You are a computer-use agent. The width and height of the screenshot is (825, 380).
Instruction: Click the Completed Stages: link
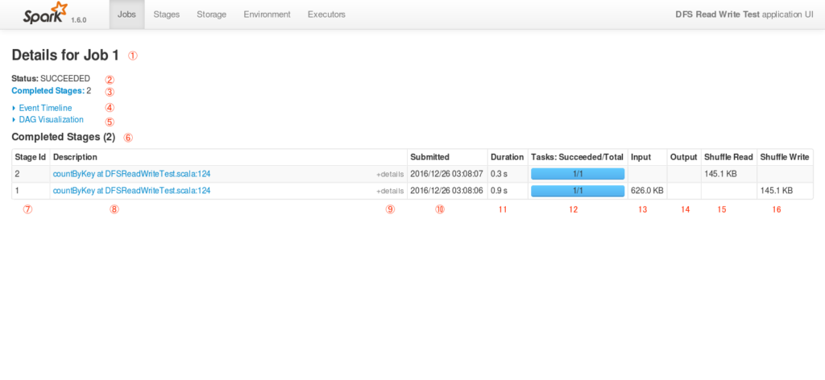point(48,91)
